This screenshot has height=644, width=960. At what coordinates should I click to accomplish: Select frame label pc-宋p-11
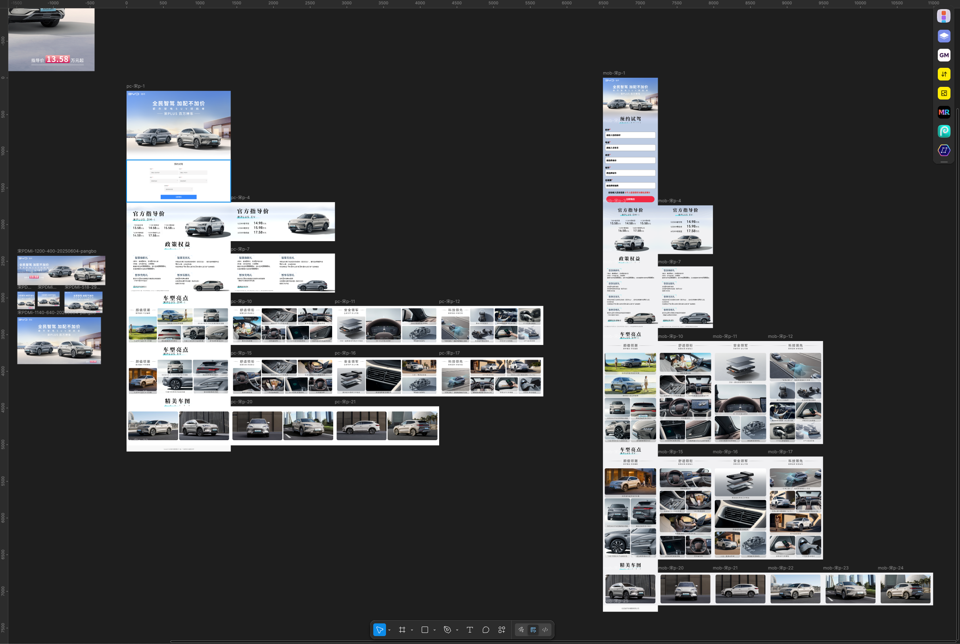[x=345, y=301]
